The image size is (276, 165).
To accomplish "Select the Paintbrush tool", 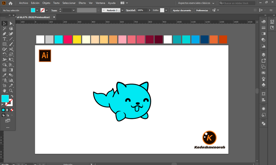I will (11, 44).
